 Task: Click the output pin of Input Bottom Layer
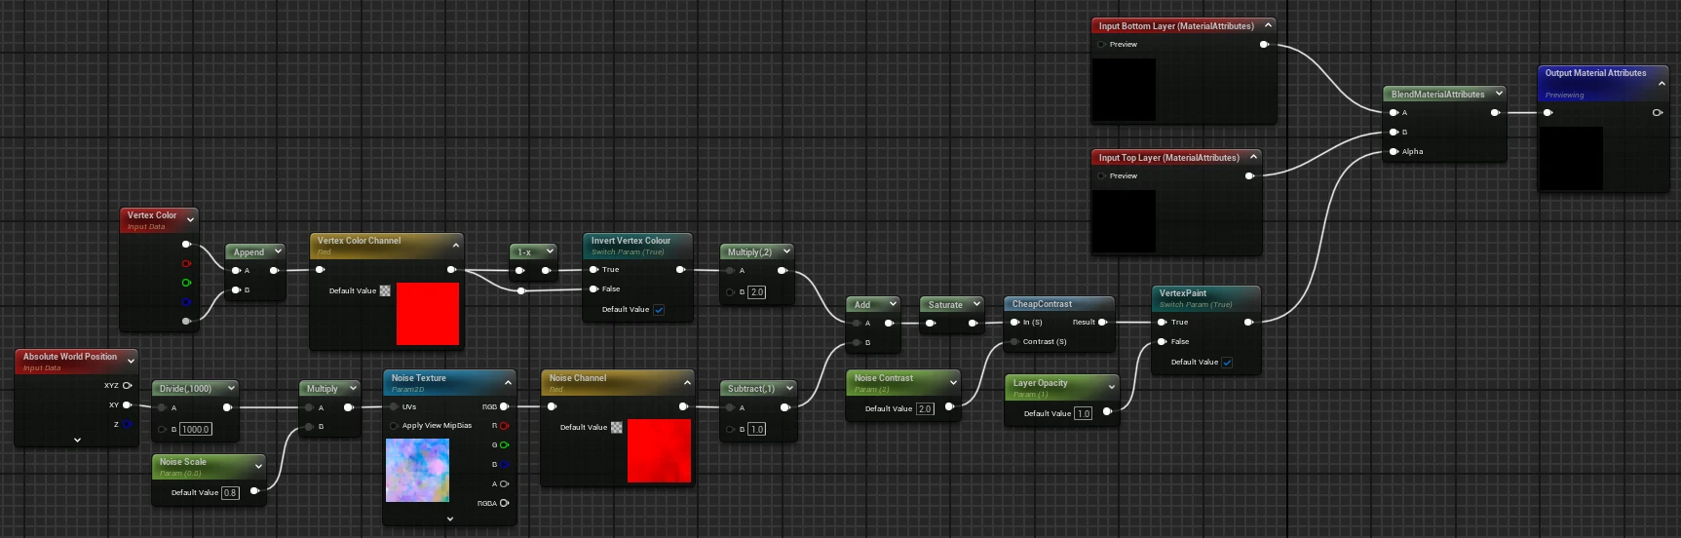1264,44
